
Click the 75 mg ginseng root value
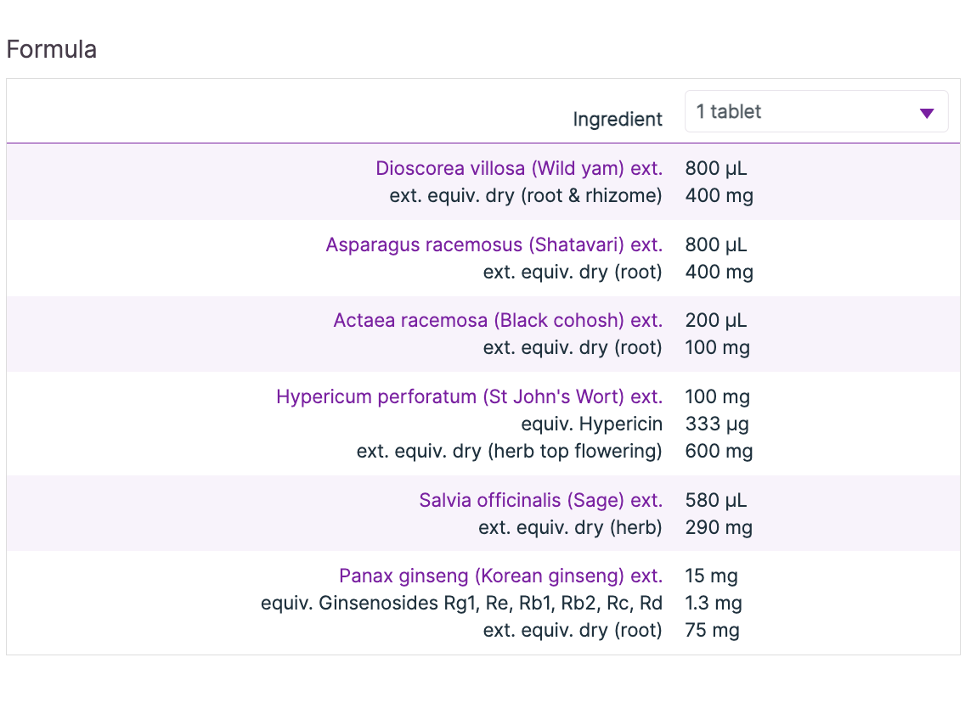pos(712,630)
